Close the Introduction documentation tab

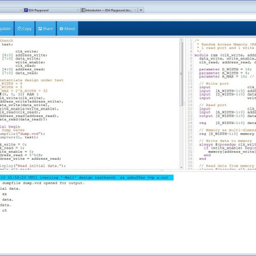click(135, 9)
